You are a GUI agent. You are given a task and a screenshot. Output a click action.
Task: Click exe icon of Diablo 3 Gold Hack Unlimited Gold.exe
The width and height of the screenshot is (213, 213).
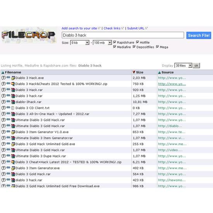(x=13, y=144)
